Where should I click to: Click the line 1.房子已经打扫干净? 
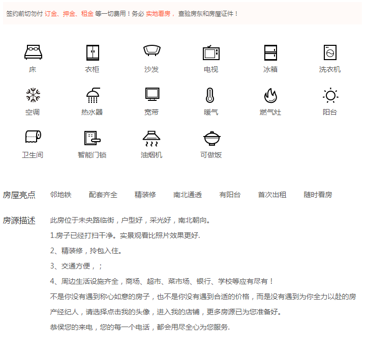[125, 235]
